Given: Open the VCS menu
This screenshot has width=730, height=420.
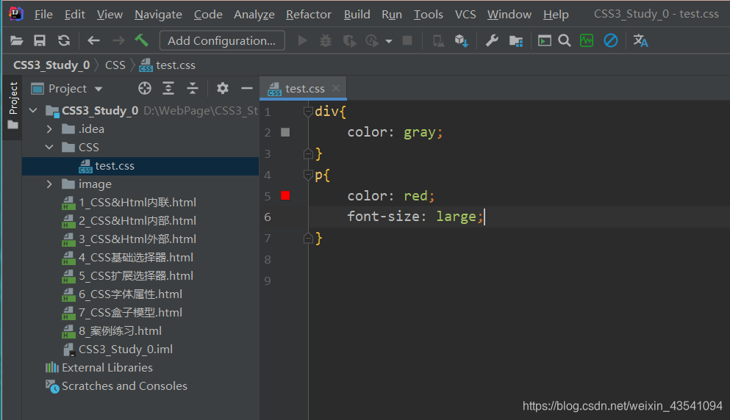Looking at the screenshot, I should [x=465, y=15].
